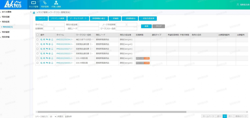Click the reply arrow icon in third row
The width and height of the screenshot is (250, 118).
click(x=47, y=49)
